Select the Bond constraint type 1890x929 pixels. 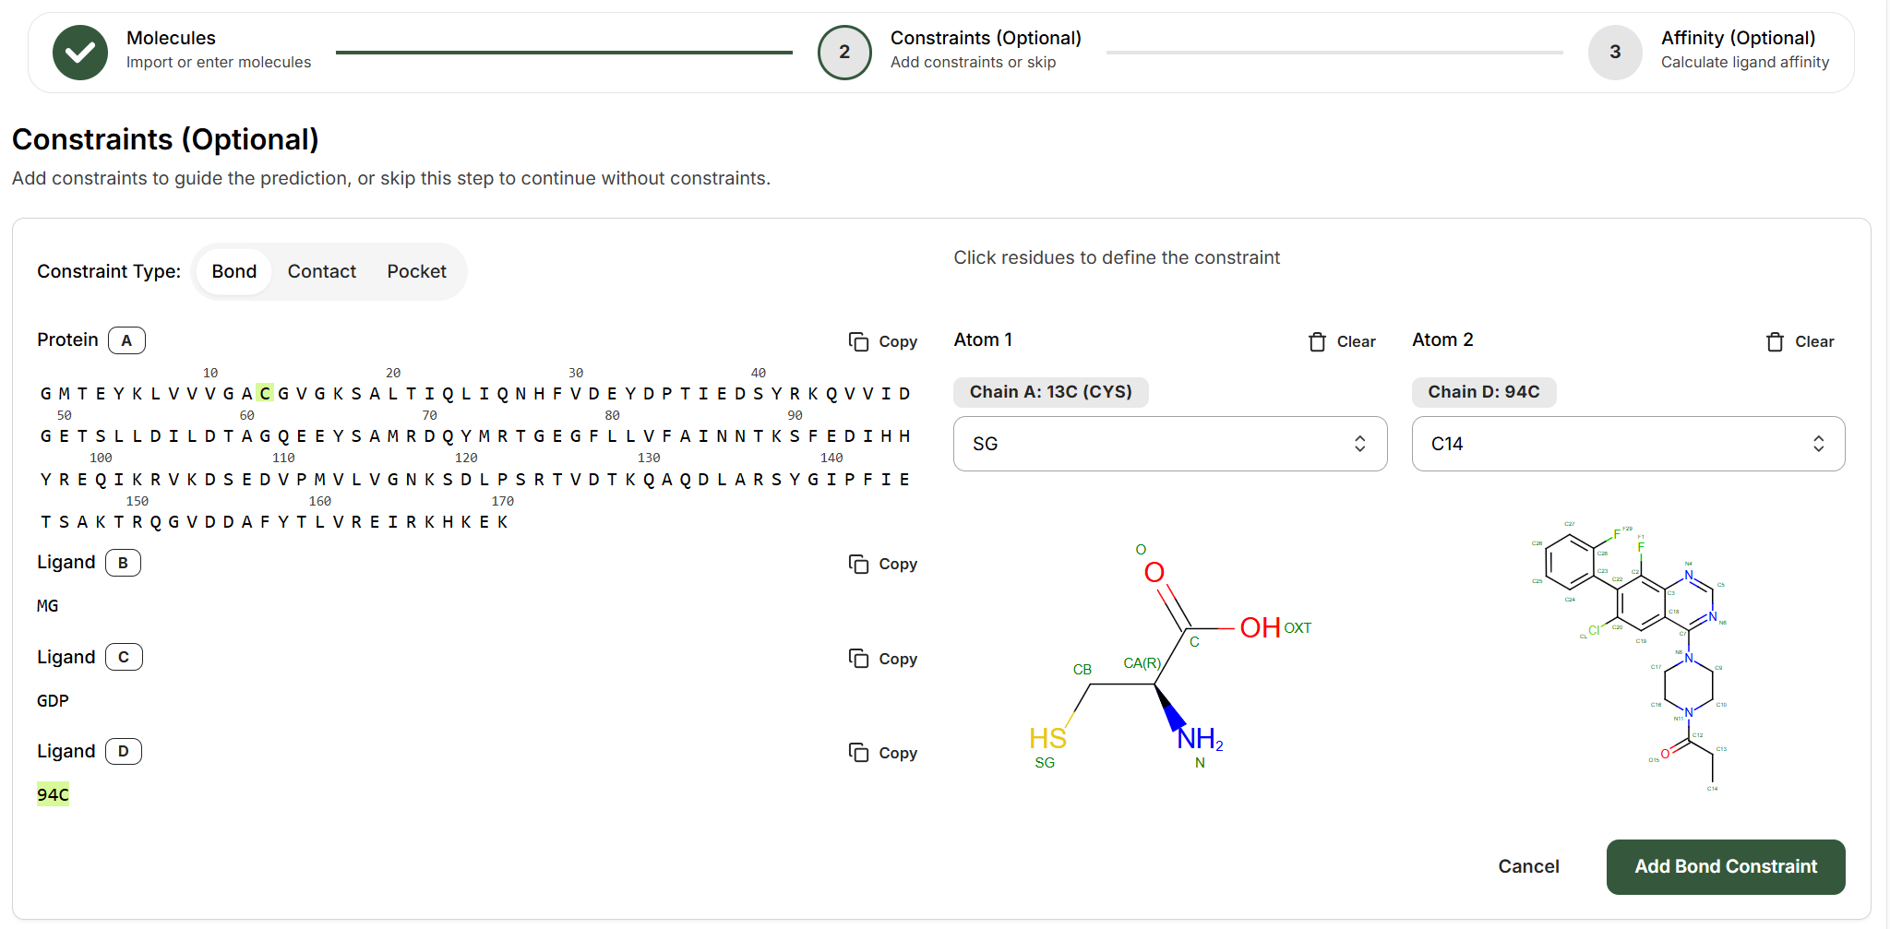(233, 271)
